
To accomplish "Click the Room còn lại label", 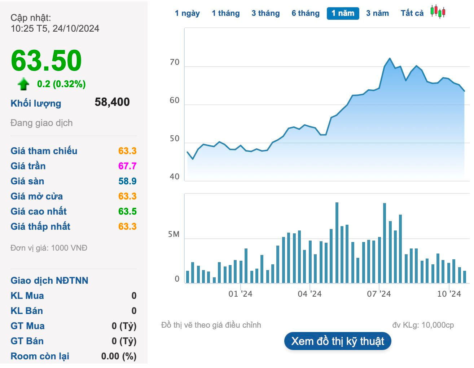I will click(x=40, y=356).
